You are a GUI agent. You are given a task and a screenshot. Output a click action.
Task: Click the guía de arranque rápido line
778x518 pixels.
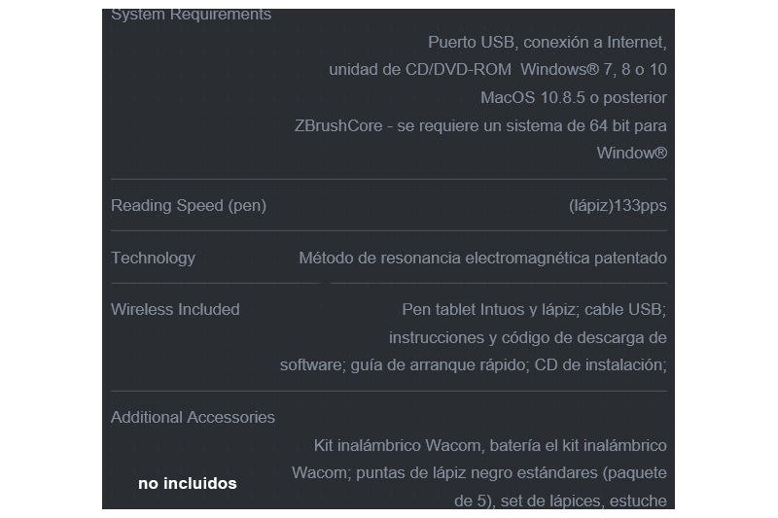474,364
